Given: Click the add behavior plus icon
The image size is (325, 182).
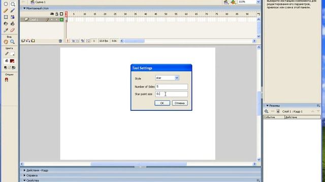Looking at the screenshot, I should 266,111.
